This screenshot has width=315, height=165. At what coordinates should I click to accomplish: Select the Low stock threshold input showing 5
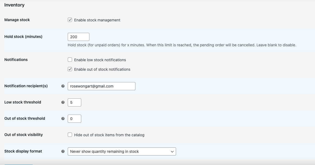tap(74, 102)
